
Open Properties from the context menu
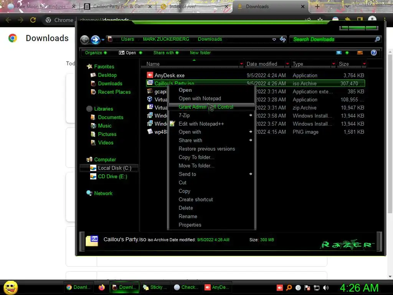(x=190, y=225)
